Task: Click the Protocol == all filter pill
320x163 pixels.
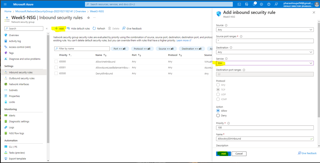Action: point(142,49)
